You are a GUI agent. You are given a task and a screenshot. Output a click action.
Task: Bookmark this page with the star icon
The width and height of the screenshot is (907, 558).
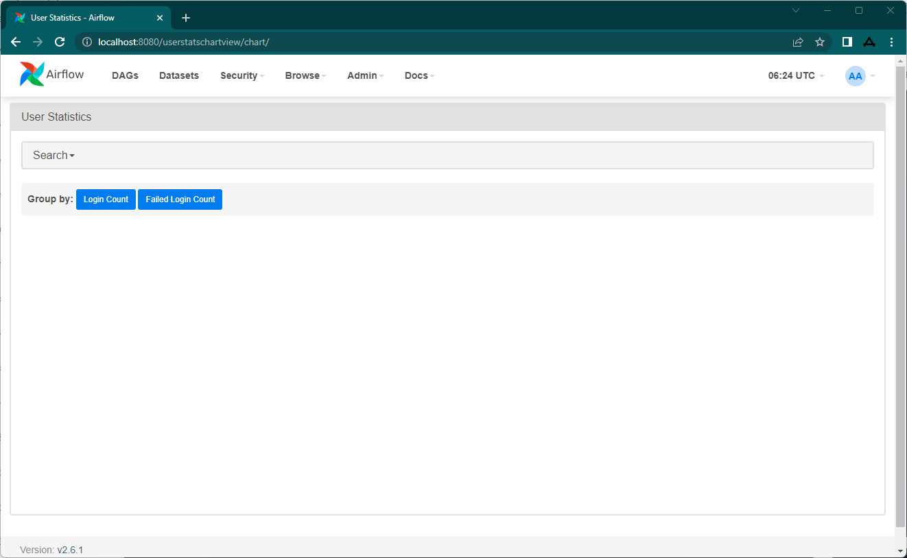pos(820,42)
